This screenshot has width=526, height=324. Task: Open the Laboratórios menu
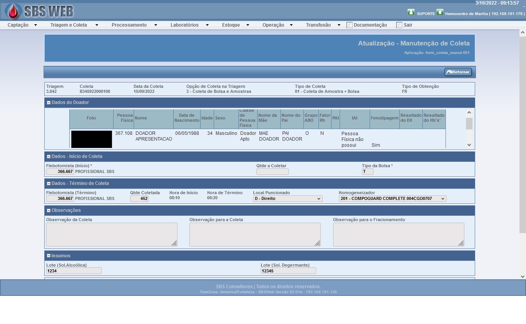pyautogui.click(x=189, y=25)
